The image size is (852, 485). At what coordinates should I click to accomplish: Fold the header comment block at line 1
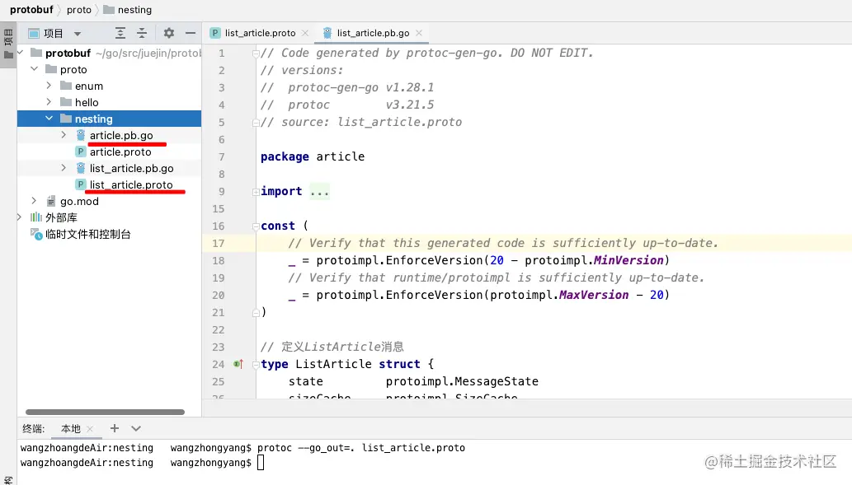click(x=256, y=54)
